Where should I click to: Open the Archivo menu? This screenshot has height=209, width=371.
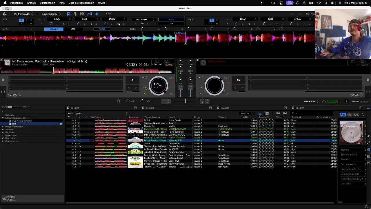(x=31, y=3)
